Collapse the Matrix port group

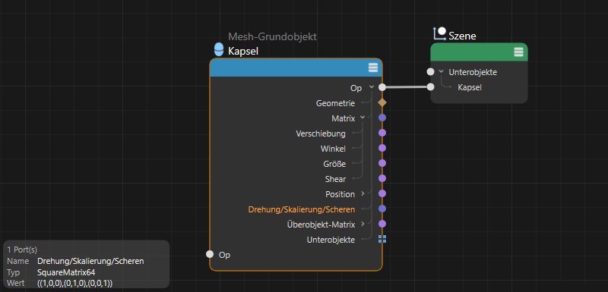coord(363,118)
